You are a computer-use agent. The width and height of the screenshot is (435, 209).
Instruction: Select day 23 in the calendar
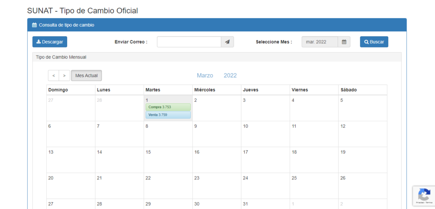(217, 186)
